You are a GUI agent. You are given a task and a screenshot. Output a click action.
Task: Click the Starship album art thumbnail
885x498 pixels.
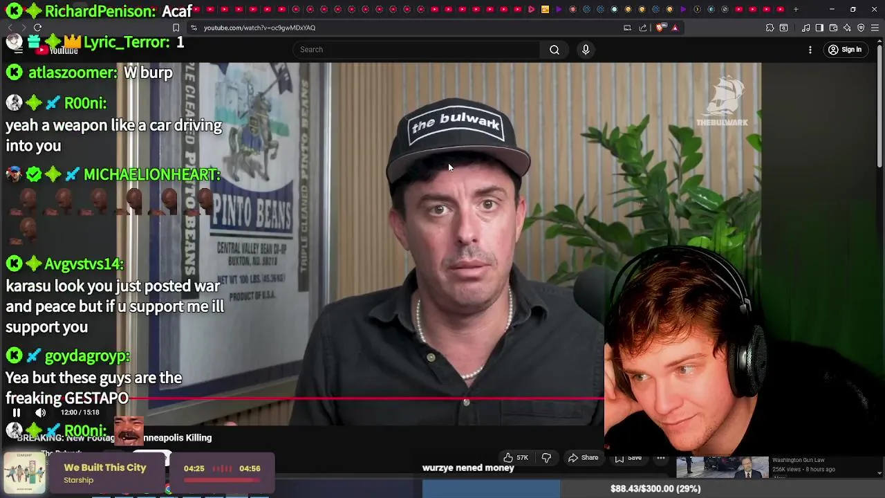[24, 473]
